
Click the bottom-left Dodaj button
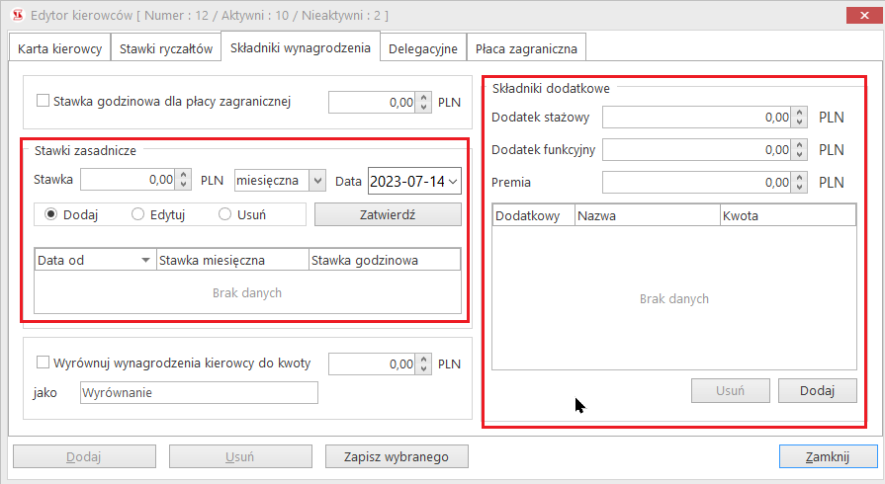[84, 456]
